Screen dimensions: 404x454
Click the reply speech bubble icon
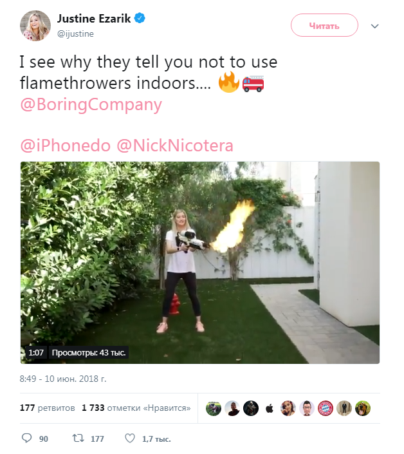pos(26,438)
